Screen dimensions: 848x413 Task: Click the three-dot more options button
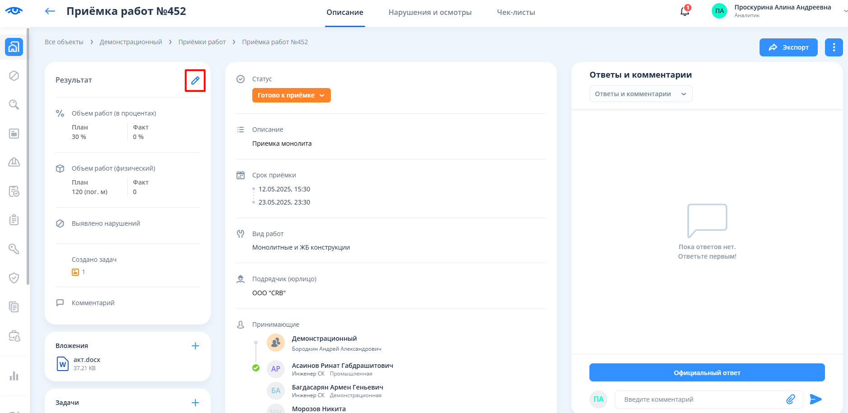point(834,47)
